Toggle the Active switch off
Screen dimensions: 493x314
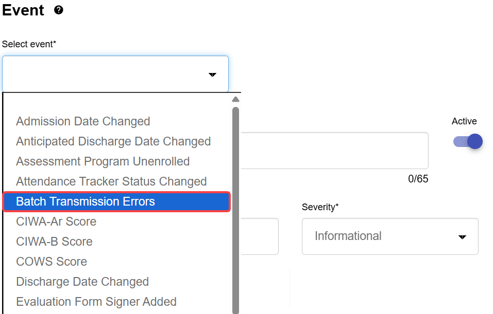pos(468,141)
